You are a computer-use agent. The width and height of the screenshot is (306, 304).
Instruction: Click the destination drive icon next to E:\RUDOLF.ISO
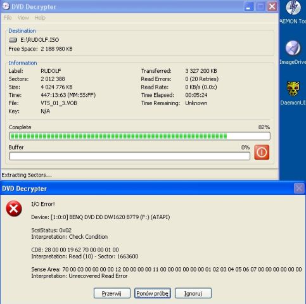(x=13, y=40)
